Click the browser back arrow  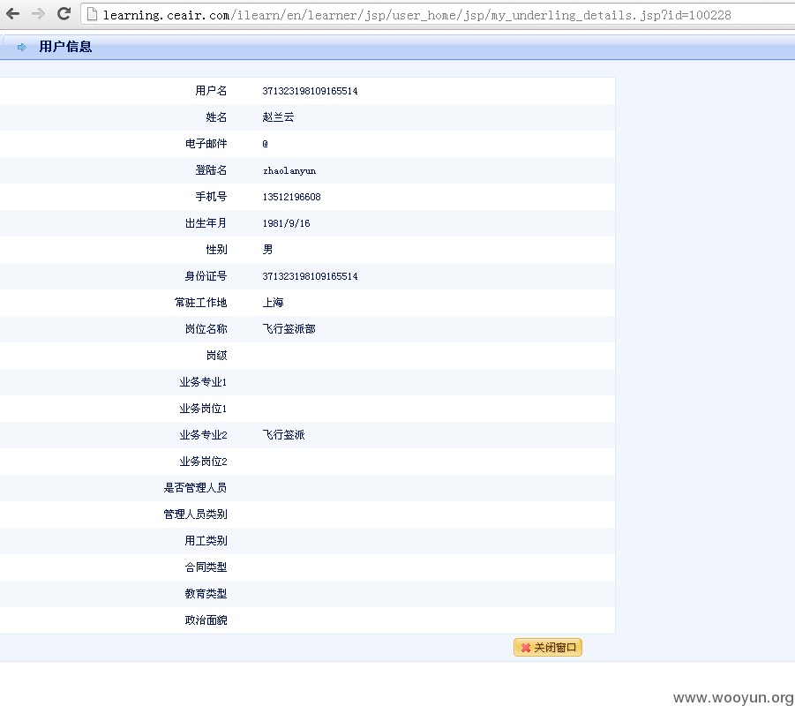tap(12, 14)
